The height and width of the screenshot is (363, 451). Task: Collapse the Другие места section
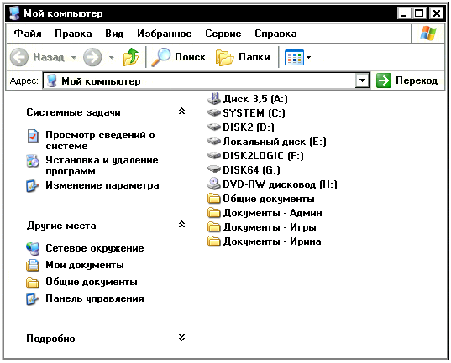pos(181,225)
